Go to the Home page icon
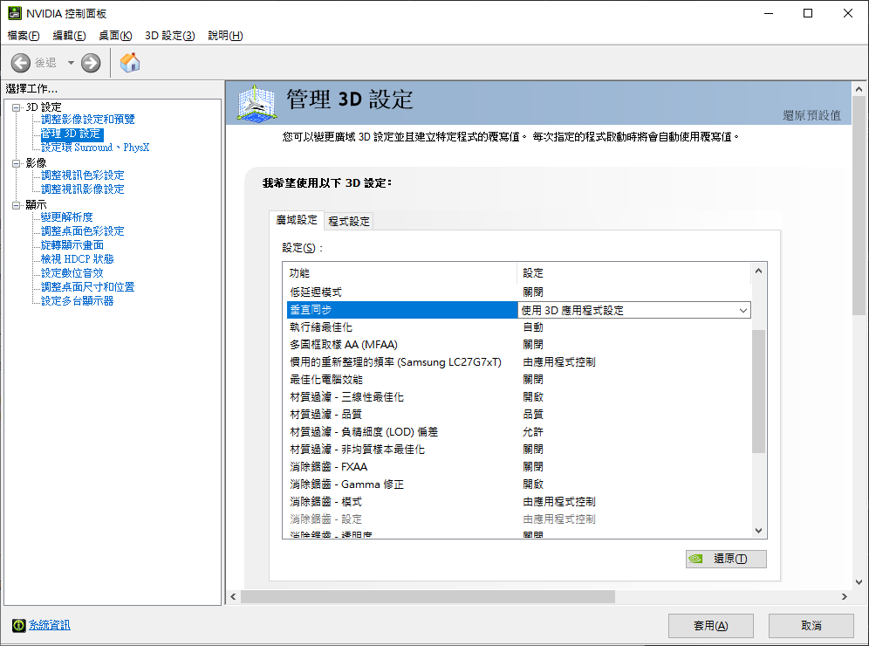Screen dimensions: 869x646 pos(130,63)
